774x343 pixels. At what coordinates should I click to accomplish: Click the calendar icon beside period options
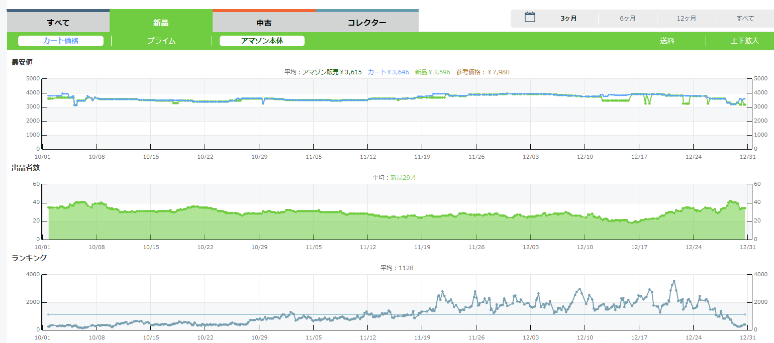click(x=530, y=18)
